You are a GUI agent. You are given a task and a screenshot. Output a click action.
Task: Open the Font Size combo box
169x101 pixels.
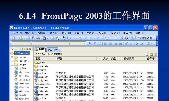pyautogui.click(x=78, y=43)
